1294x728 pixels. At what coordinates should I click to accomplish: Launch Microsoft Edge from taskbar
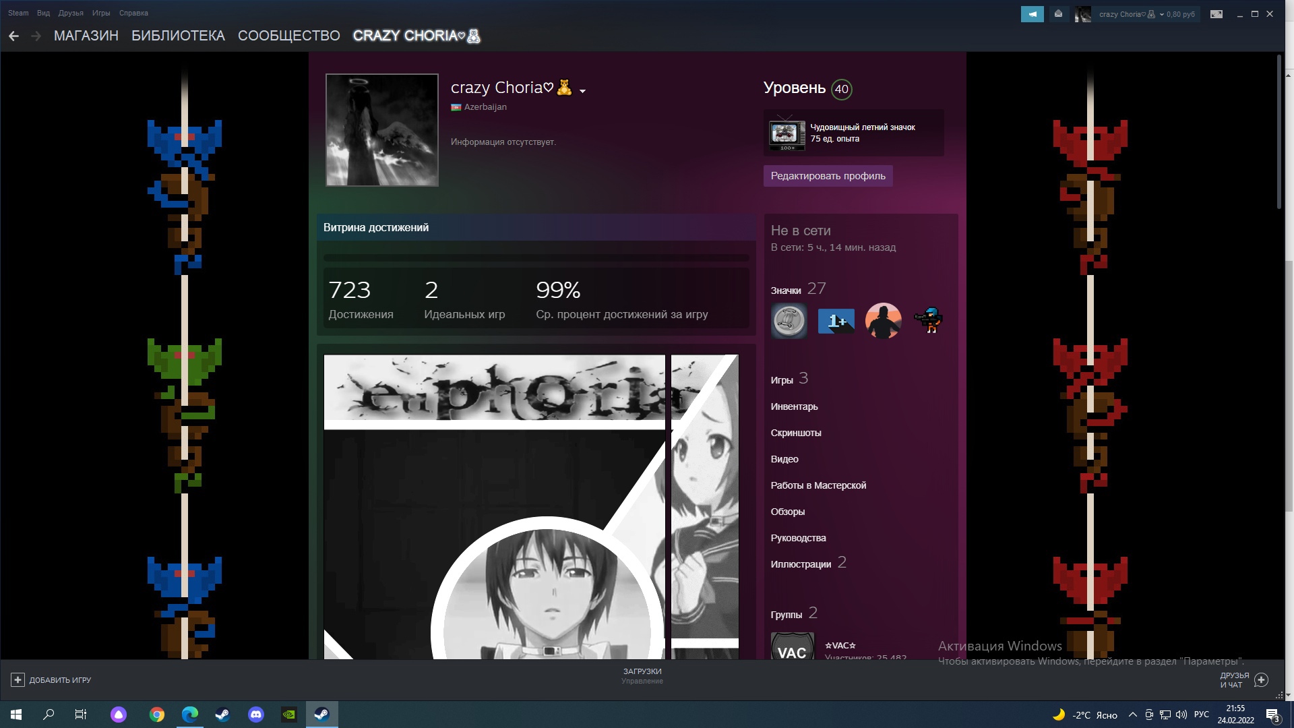[x=190, y=715]
